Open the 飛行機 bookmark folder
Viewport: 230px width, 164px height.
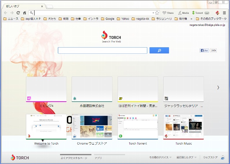point(181,19)
